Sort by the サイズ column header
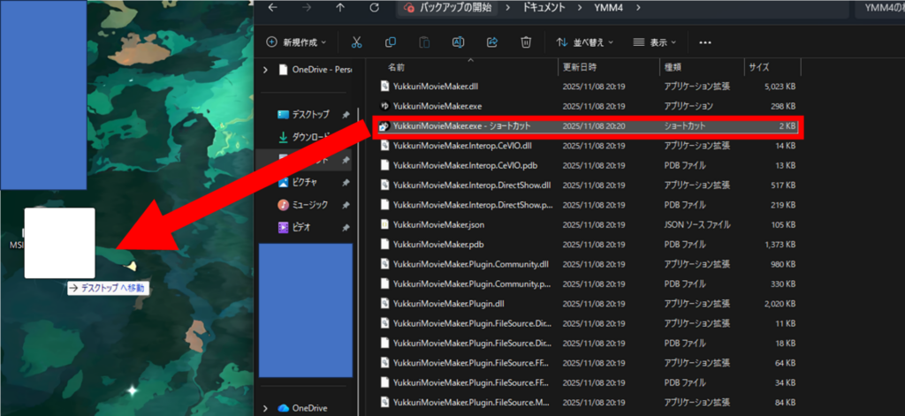Image resolution: width=905 pixels, height=416 pixels. click(758, 67)
